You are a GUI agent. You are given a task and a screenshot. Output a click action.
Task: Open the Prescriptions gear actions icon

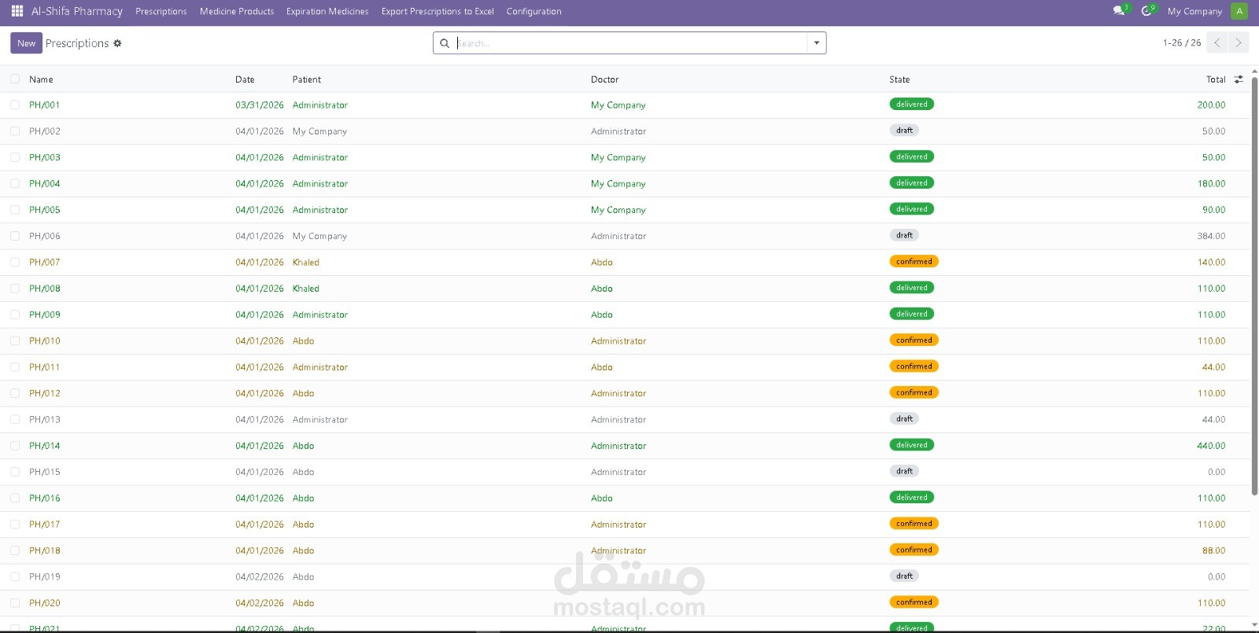click(117, 43)
